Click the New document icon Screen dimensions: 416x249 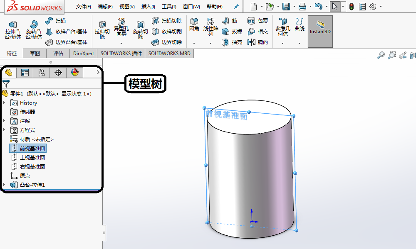[x=254, y=6]
